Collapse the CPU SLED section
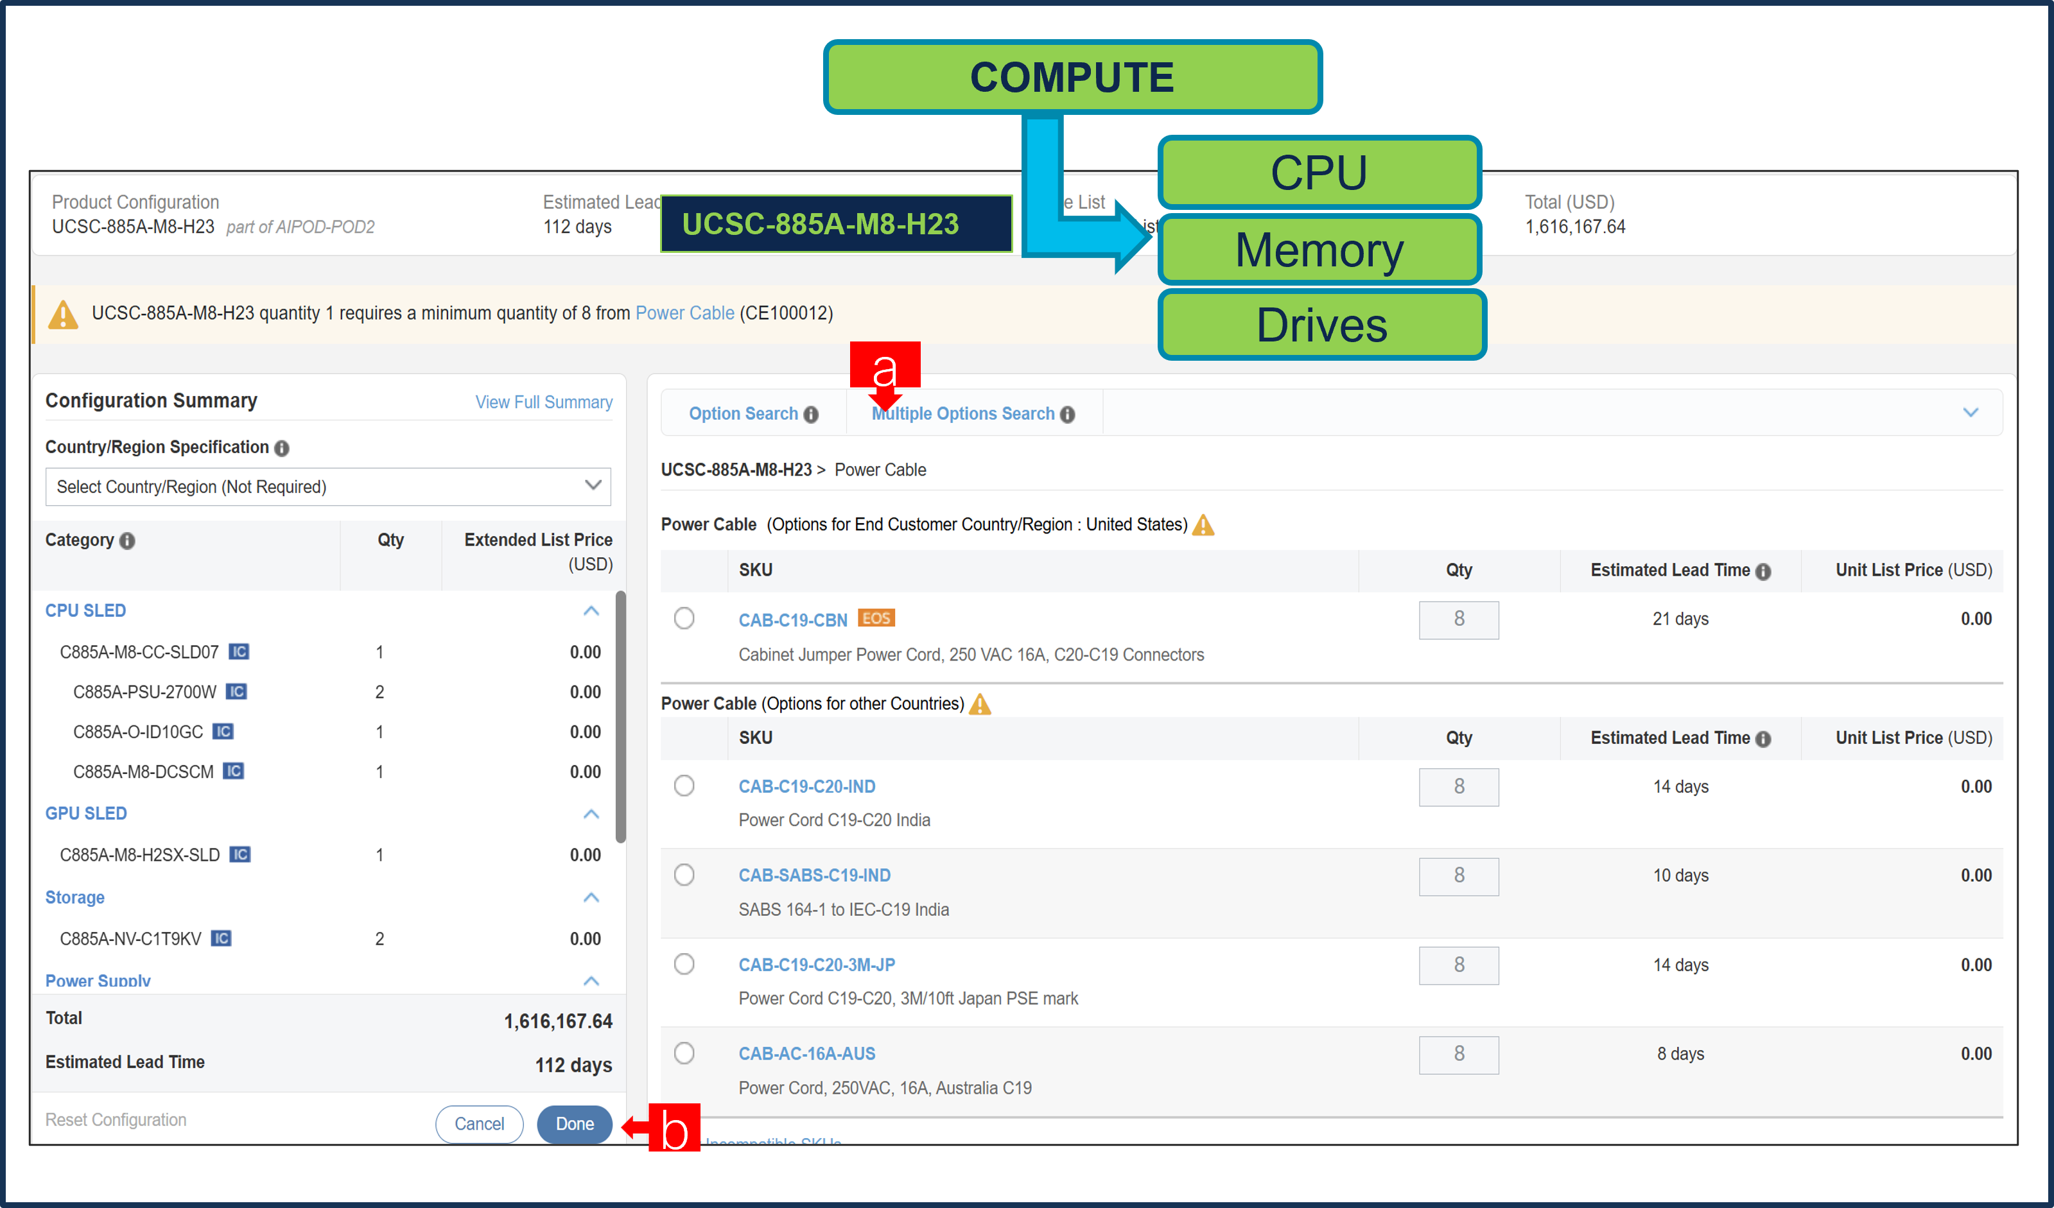This screenshot has width=2054, height=1208. click(591, 611)
